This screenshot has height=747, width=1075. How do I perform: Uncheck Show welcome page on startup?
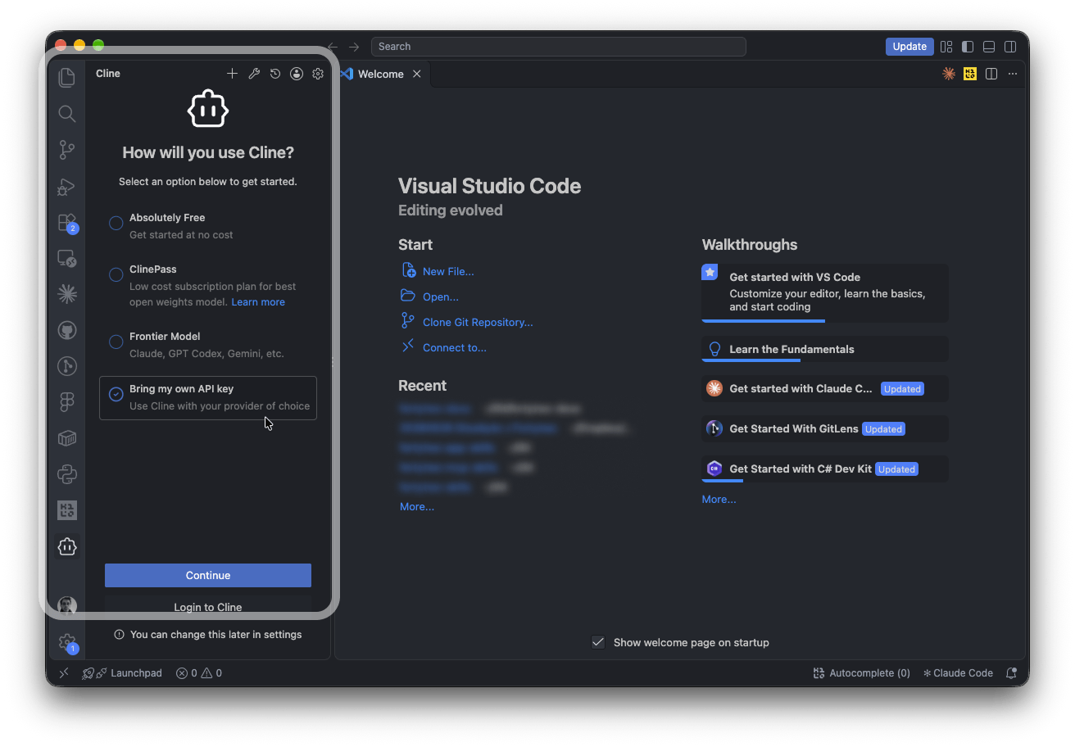pos(598,642)
